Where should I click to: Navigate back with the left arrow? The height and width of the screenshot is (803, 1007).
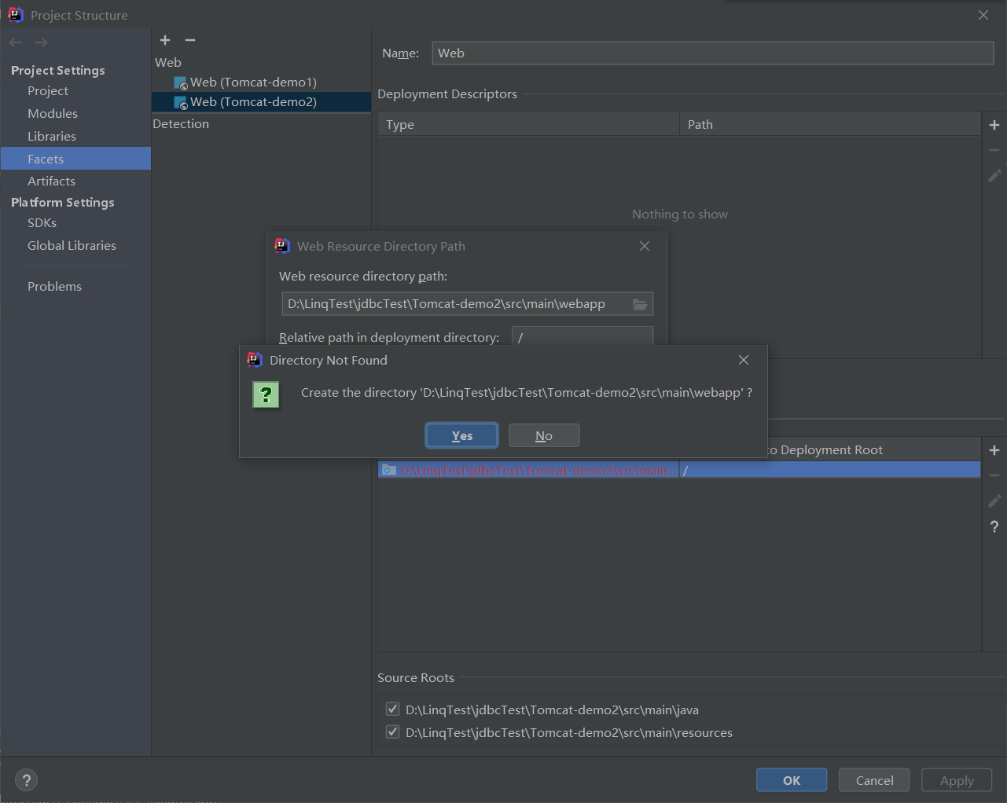coord(16,42)
